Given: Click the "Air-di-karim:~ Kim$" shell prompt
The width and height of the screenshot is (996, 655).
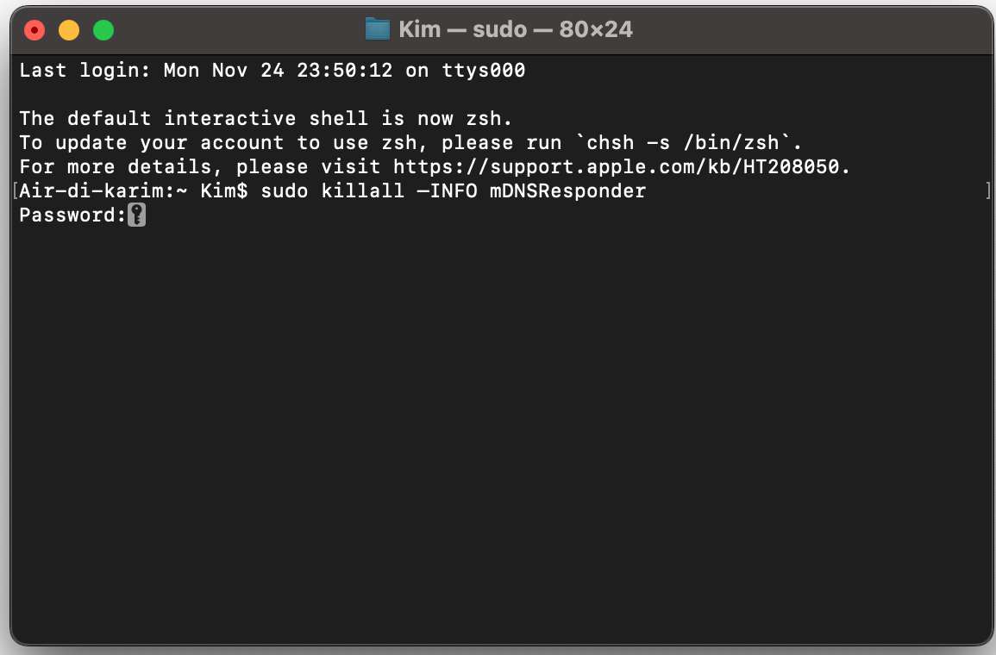Looking at the screenshot, I should click(x=134, y=191).
